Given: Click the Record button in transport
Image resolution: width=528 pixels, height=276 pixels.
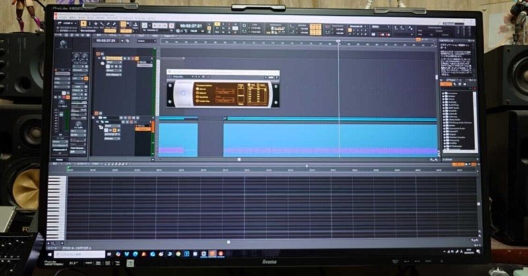Looking at the screenshot, I should click(x=172, y=26).
